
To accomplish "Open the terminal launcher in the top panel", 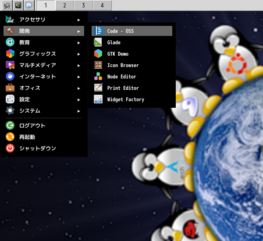I will click(x=18, y=5).
